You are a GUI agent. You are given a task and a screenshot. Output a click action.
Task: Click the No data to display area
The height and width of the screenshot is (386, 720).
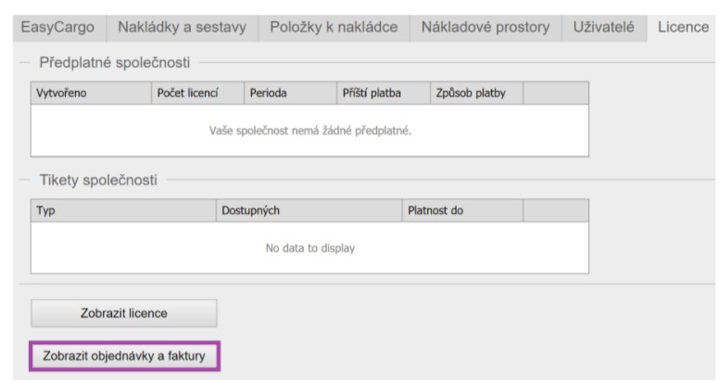(309, 248)
